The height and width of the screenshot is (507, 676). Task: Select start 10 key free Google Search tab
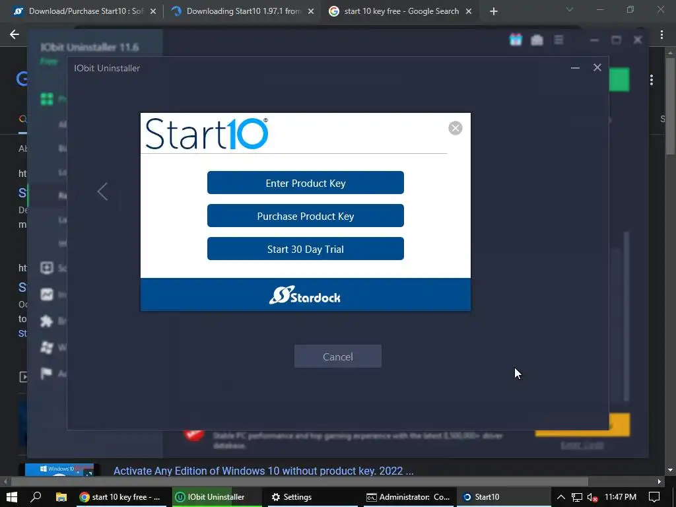tap(401, 11)
